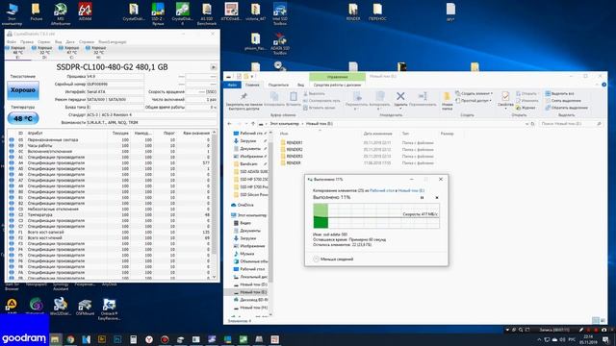Open the Файл menu in CrystalDiskInfo
The height and width of the screenshot is (346, 616).
coord(12,41)
